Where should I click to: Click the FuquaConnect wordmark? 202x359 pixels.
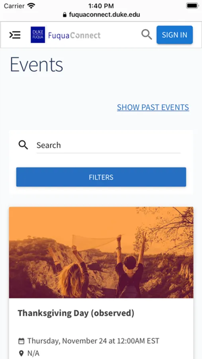(x=75, y=36)
